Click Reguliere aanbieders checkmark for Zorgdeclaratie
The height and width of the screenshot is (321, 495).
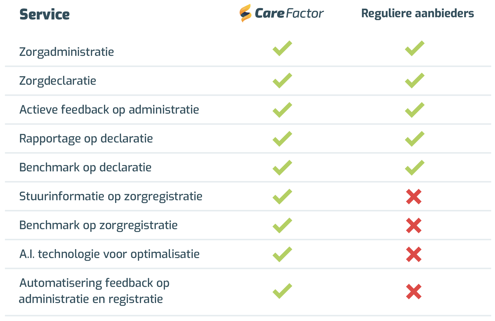[415, 81]
